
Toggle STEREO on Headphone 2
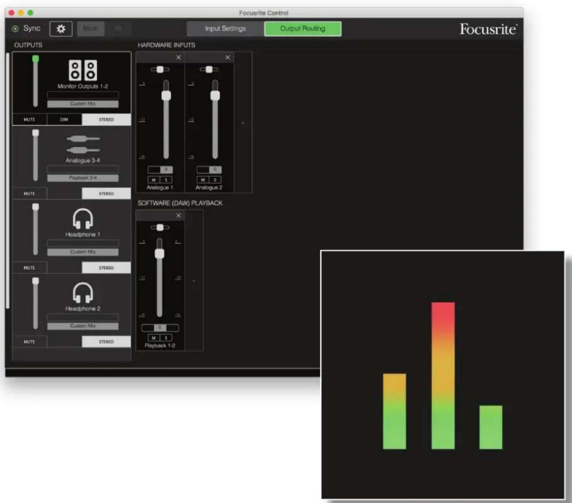[x=106, y=342]
